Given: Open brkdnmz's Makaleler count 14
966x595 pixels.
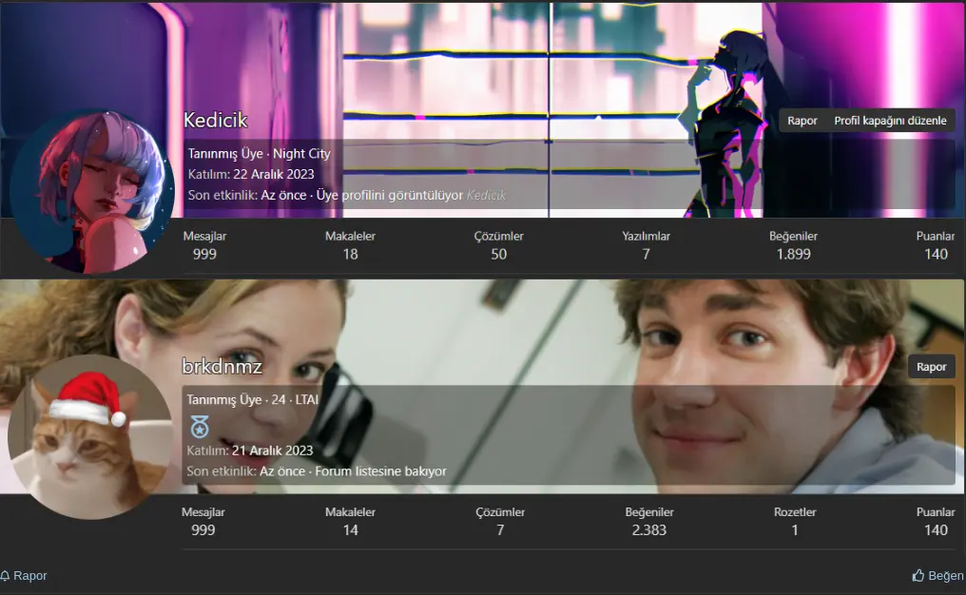Looking at the screenshot, I should tap(350, 529).
